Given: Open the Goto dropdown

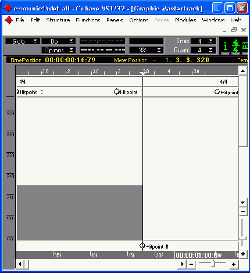Looking at the screenshot, I should [x=23, y=41].
